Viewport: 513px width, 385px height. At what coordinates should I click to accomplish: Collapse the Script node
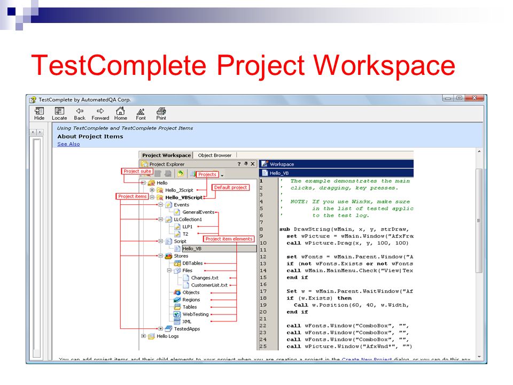point(161,241)
